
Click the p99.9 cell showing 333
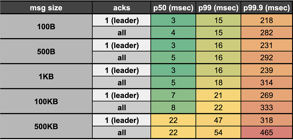click(267, 108)
